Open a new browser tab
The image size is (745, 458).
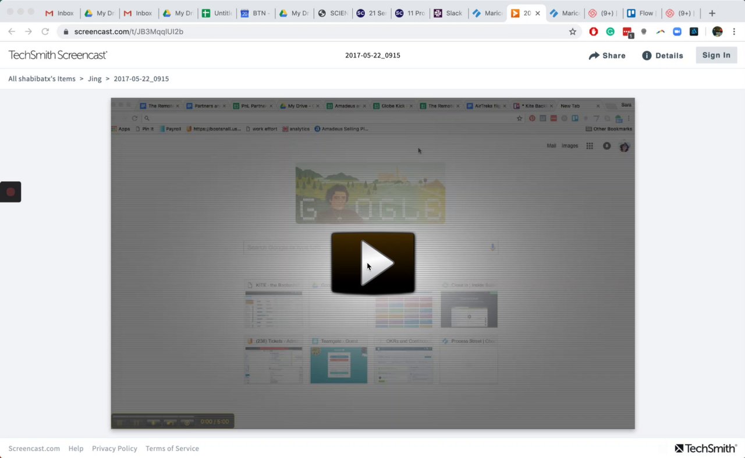point(712,13)
